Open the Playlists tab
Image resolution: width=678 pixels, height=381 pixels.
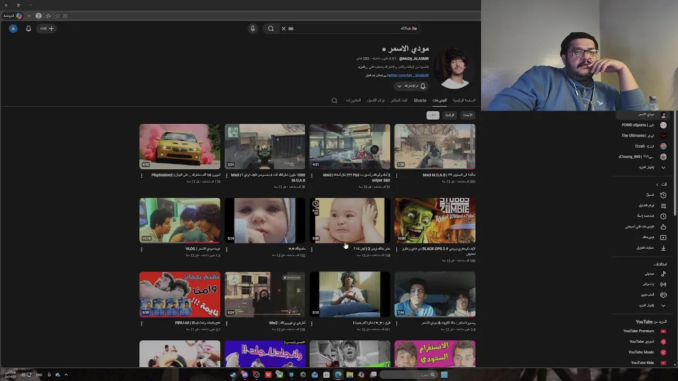(376, 100)
